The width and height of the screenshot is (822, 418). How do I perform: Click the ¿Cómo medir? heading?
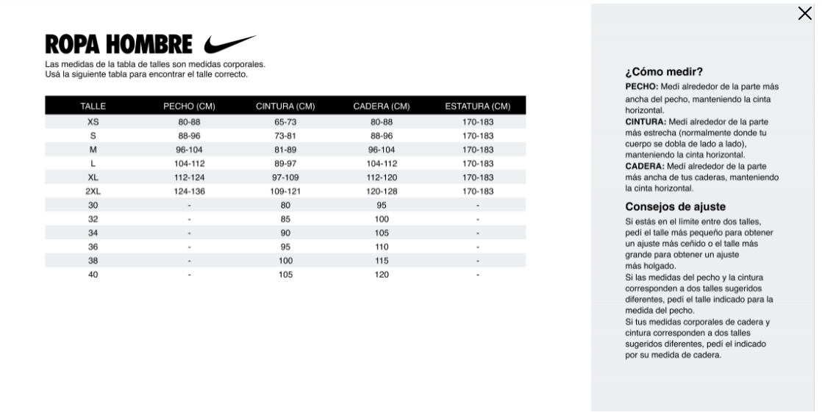pyautogui.click(x=664, y=72)
